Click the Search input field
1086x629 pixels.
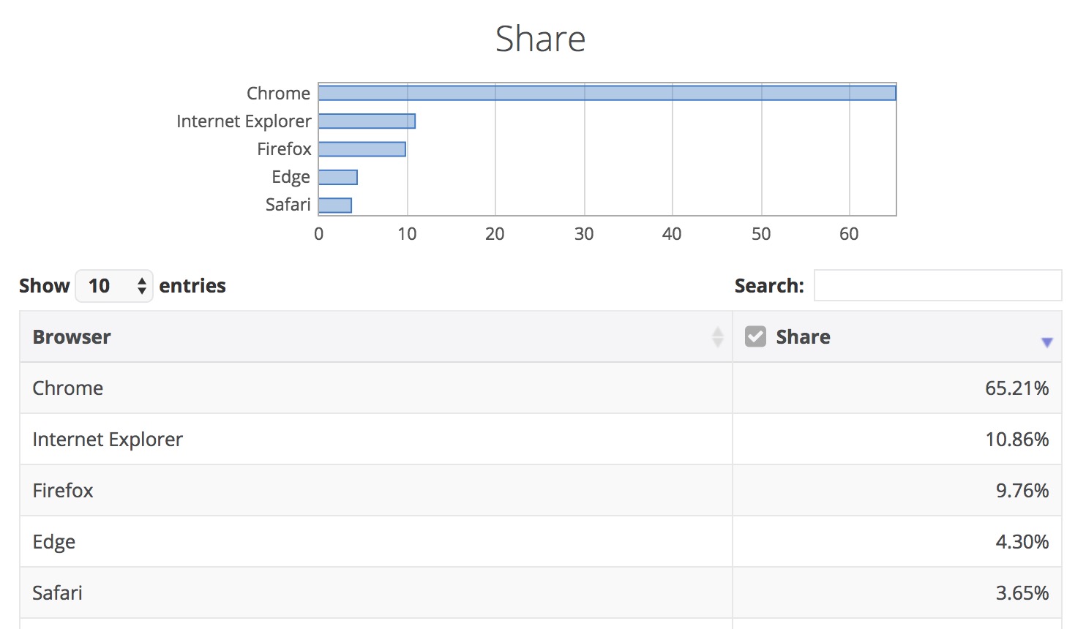(x=937, y=286)
